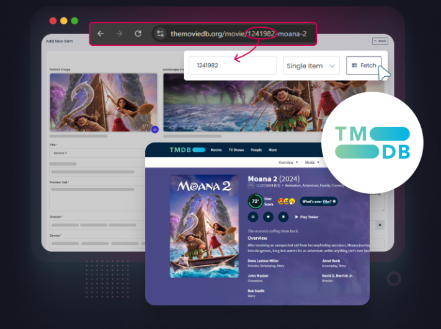Click the Moana 2 poster on the TMDB page
441x329 pixels.
(x=204, y=226)
